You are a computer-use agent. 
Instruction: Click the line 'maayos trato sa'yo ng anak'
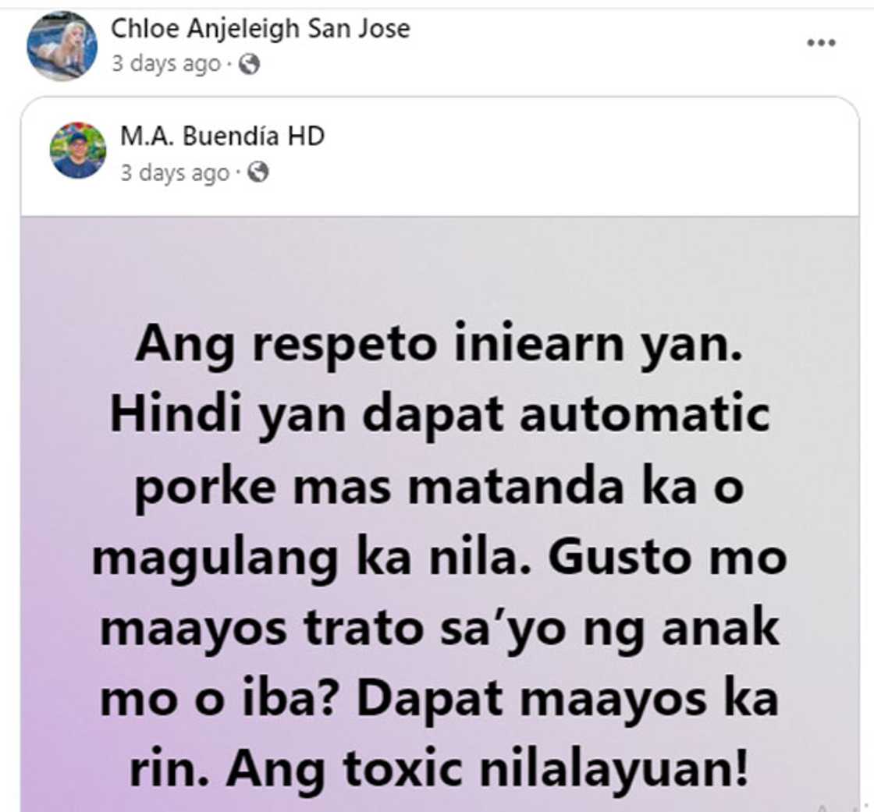[439, 629]
